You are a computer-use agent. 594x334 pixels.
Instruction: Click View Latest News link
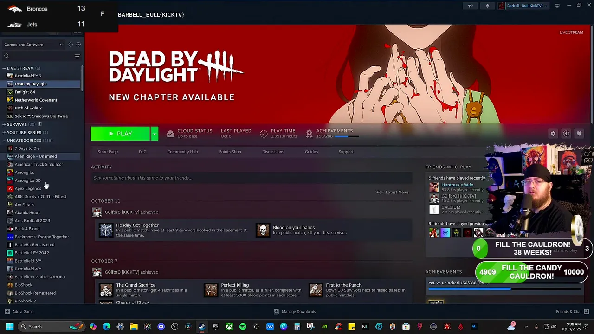(x=392, y=192)
